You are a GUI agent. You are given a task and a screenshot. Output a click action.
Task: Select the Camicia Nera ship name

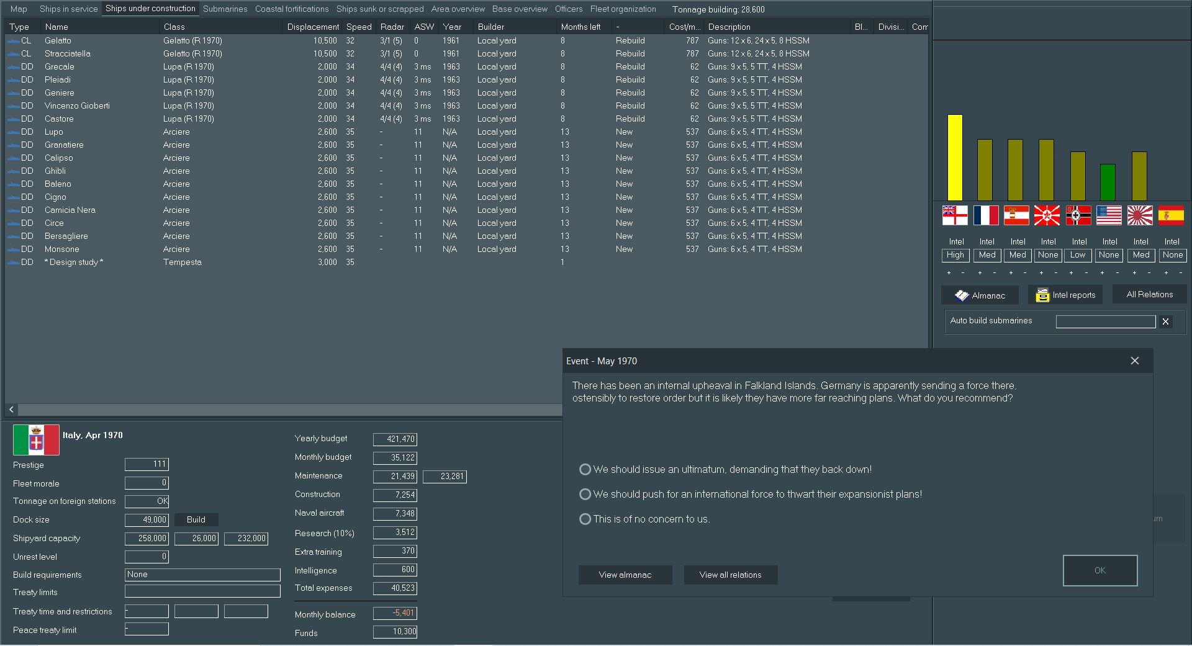(70, 210)
